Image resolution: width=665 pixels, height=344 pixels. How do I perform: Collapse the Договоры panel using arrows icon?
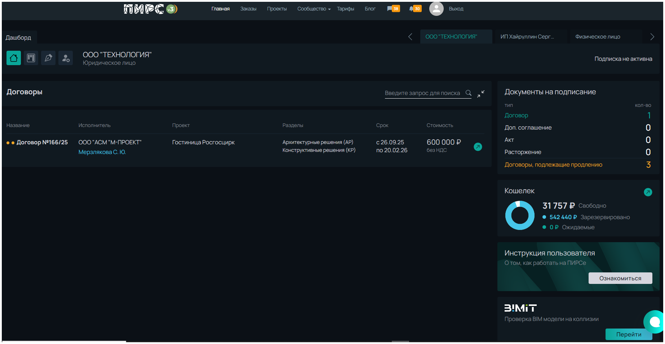tap(481, 94)
